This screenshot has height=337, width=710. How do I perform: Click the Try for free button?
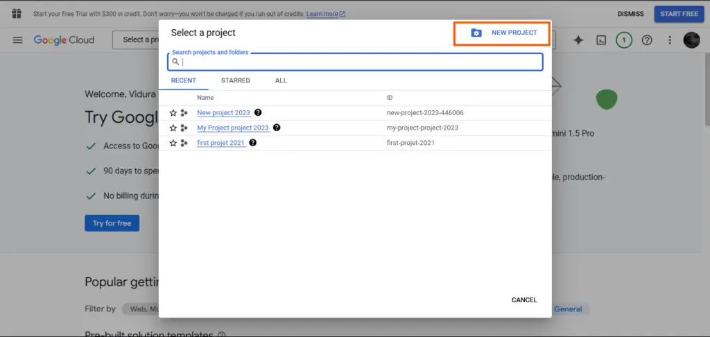click(x=112, y=223)
